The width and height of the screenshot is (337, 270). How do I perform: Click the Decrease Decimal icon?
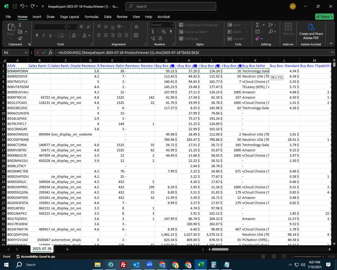[160, 38]
